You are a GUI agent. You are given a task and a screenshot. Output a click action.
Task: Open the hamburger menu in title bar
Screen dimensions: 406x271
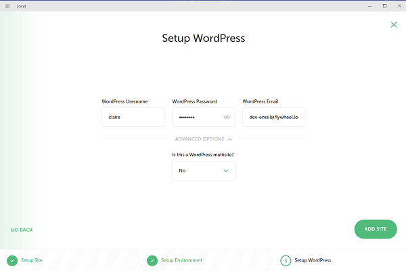tap(7, 6)
